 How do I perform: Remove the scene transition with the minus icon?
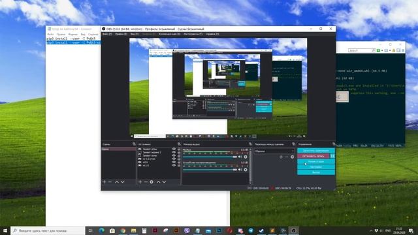(287, 157)
